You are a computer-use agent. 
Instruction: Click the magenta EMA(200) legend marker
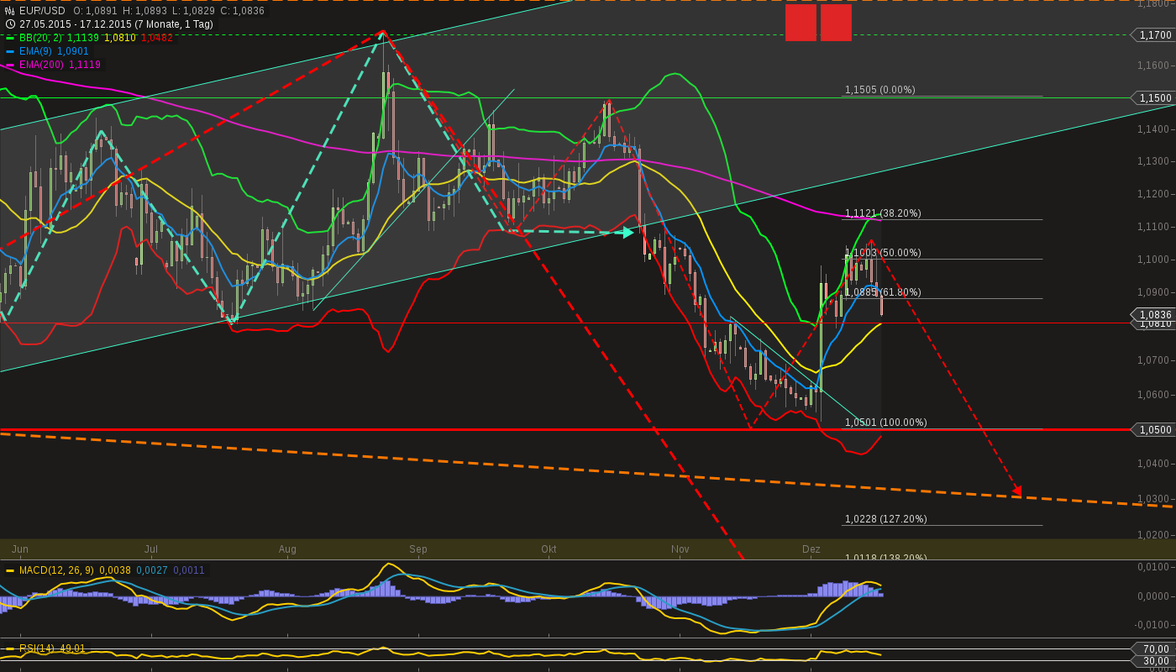coord(10,65)
